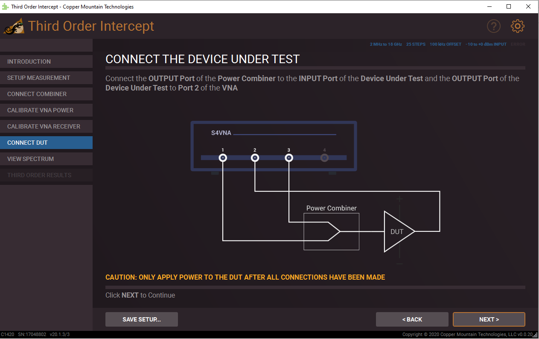539x339 pixels.
Task: Select Port 3 on the S4VNA diagram
Action: point(289,158)
